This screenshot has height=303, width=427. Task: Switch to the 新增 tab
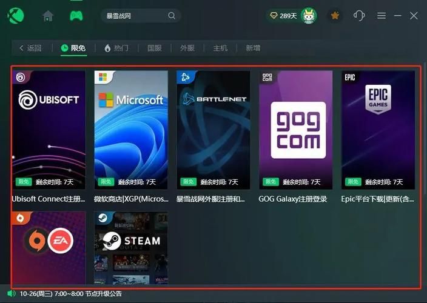tap(253, 48)
